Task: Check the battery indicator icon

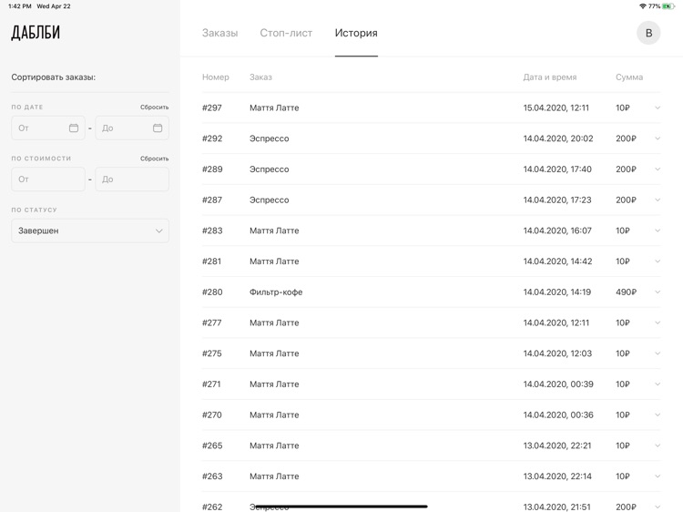Action: [x=668, y=6]
